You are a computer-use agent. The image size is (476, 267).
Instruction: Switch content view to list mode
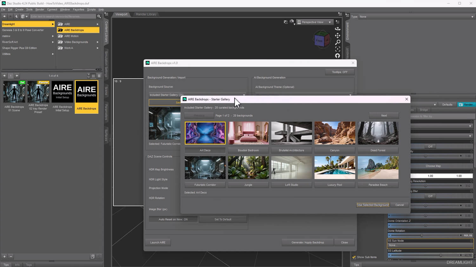(99, 76)
